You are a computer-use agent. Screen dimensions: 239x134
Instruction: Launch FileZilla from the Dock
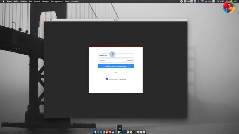tap(110, 132)
